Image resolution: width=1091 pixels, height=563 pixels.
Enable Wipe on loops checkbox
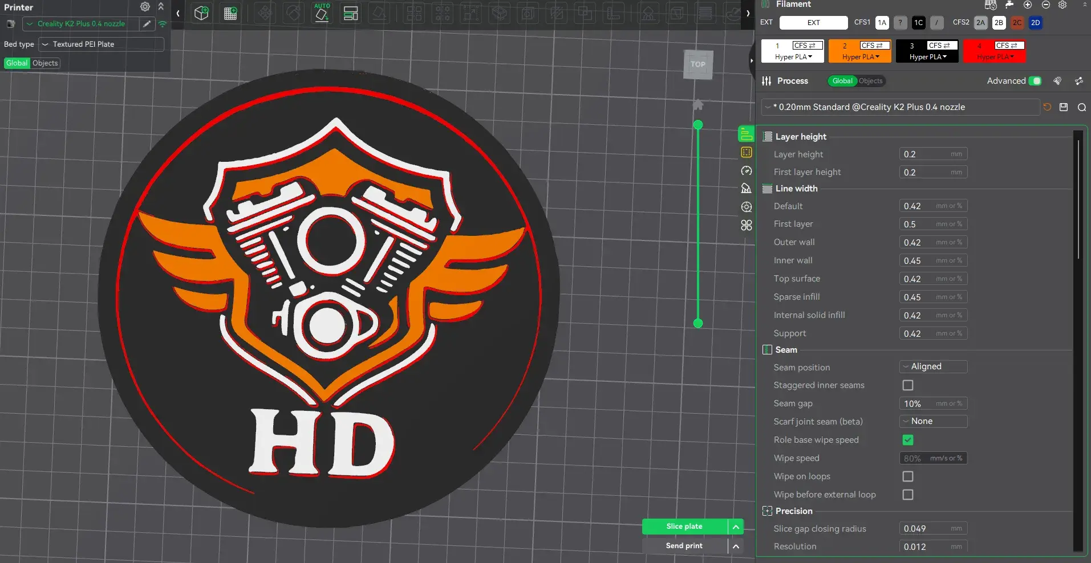pyautogui.click(x=908, y=476)
